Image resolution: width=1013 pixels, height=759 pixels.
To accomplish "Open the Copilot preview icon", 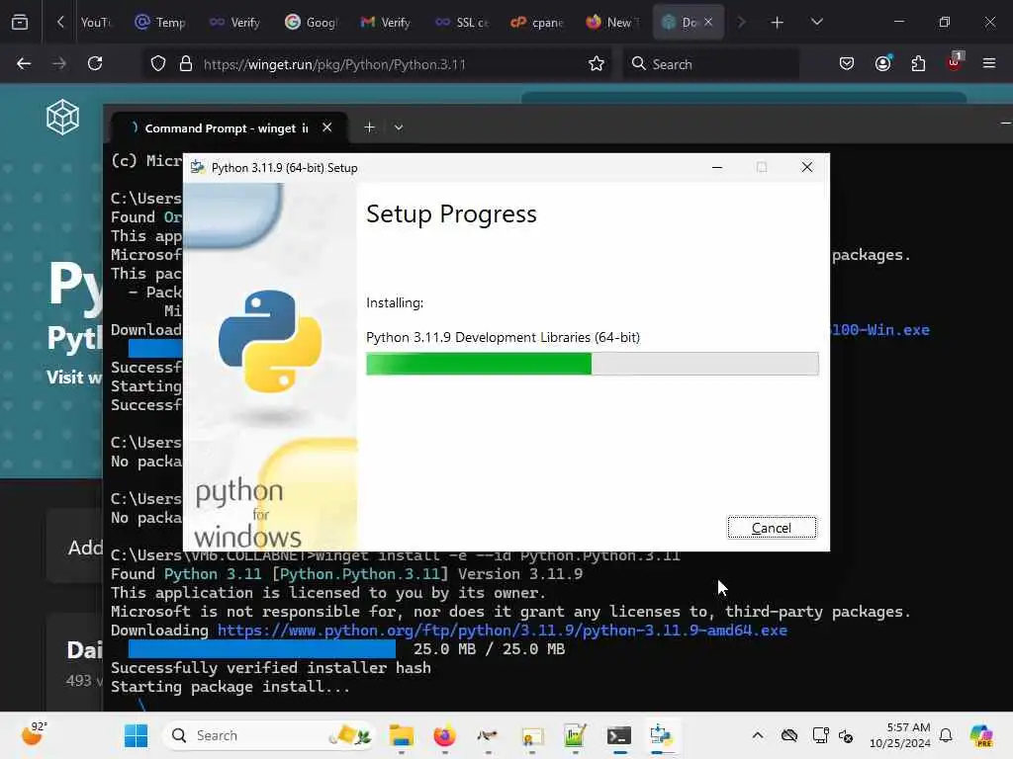I will pos(981,735).
